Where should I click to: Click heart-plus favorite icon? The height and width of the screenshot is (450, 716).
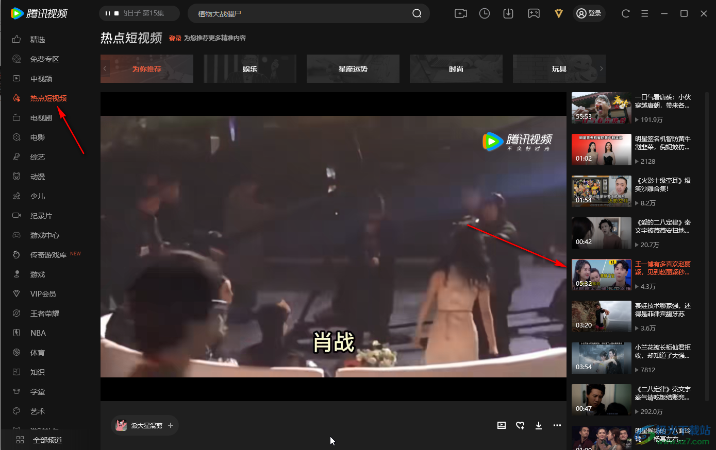click(520, 425)
